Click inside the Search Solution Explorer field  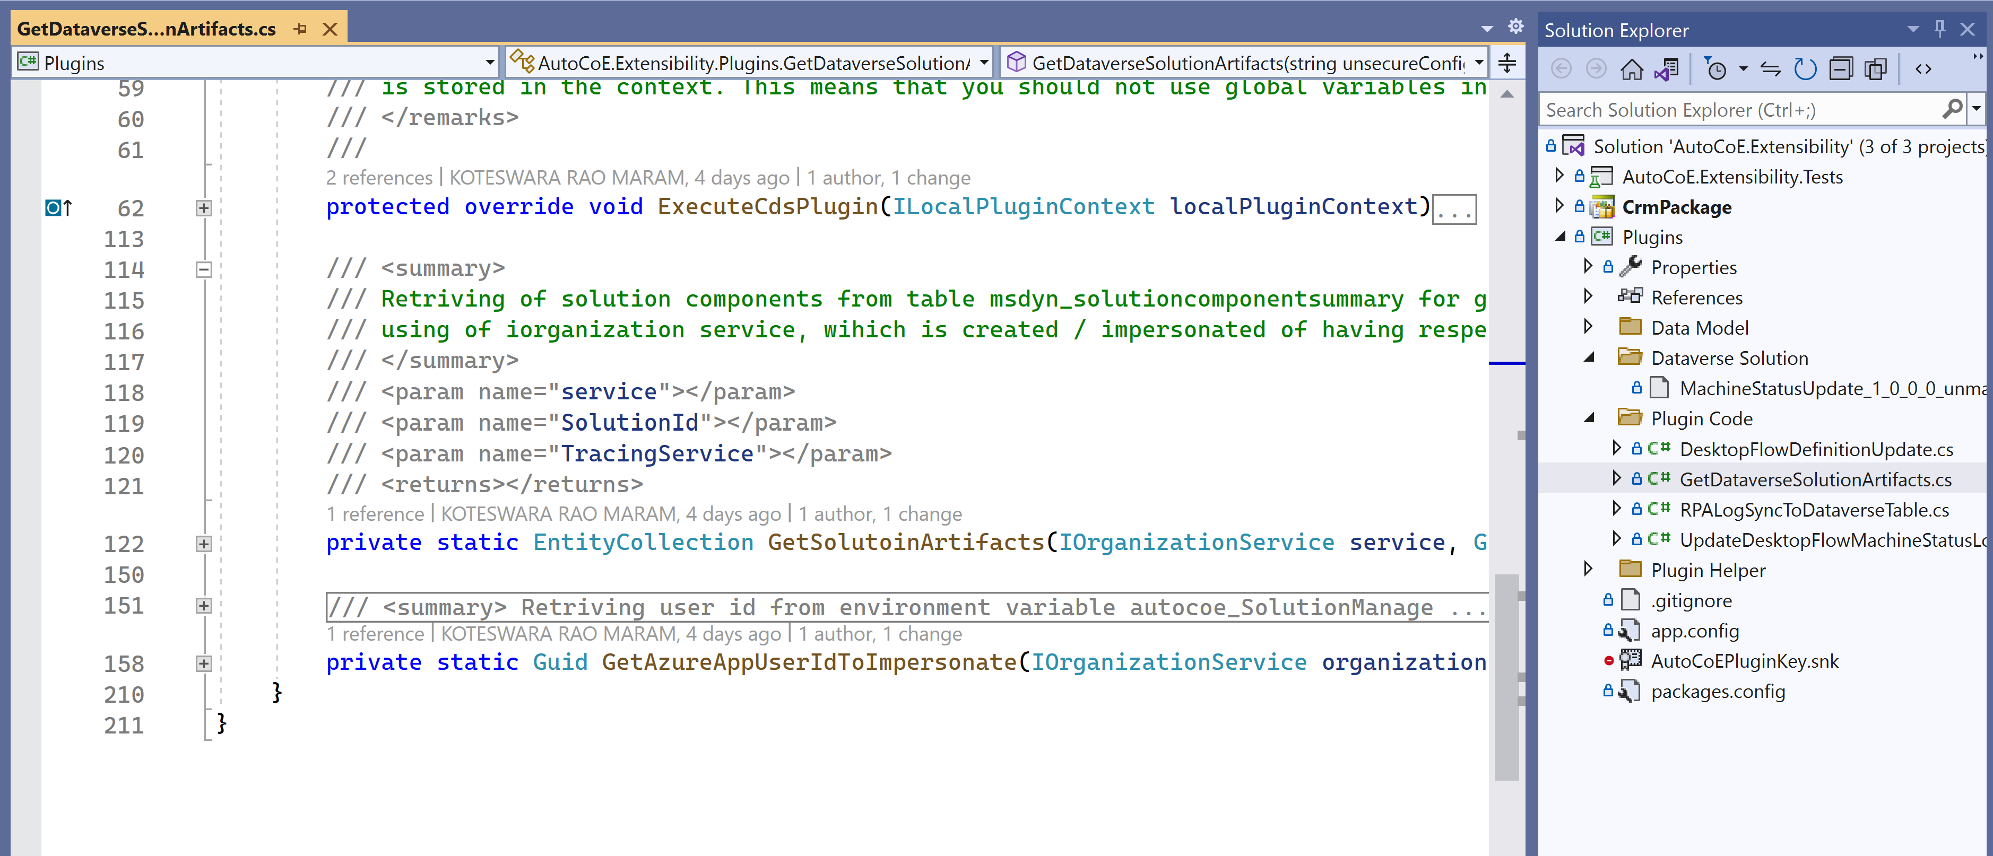coord(1702,110)
